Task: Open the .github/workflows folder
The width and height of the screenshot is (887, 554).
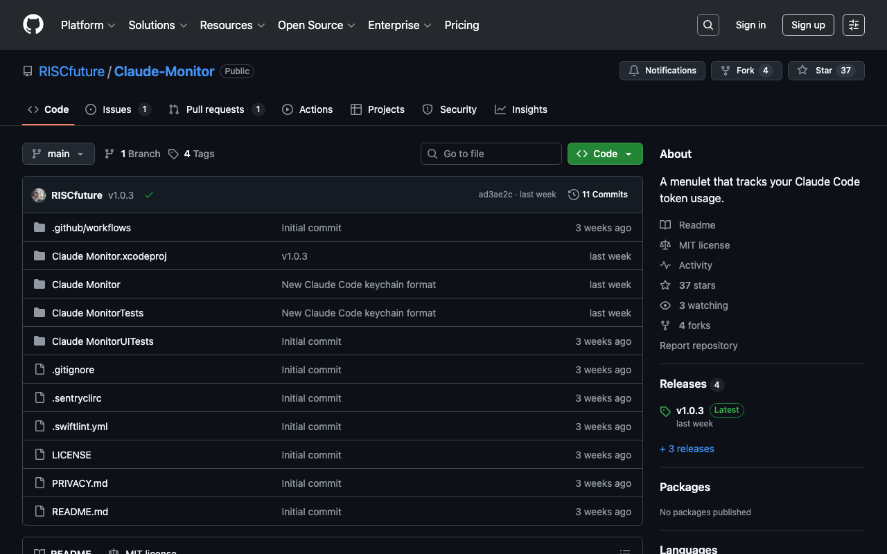Action: (x=91, y=228)
